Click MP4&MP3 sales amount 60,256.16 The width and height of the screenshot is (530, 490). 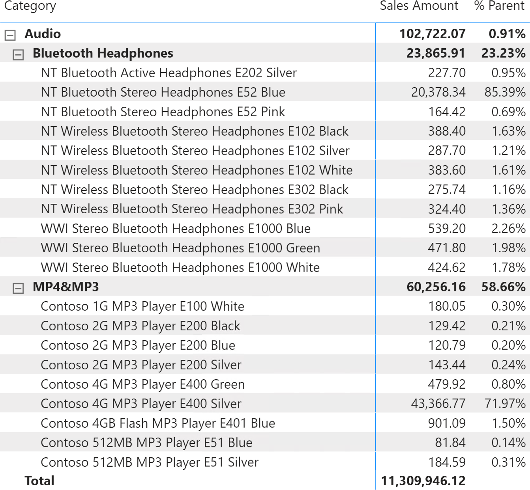point(436,287)
